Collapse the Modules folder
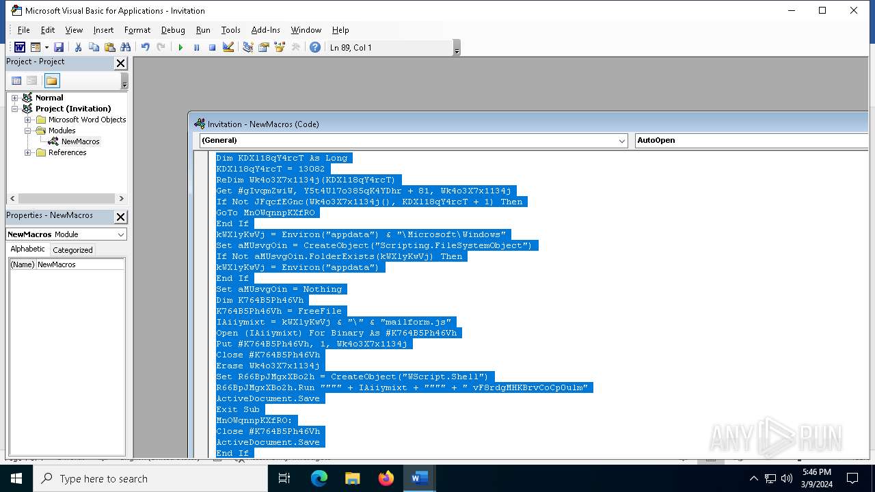The image size is (875, 492). tap(28, 131)
